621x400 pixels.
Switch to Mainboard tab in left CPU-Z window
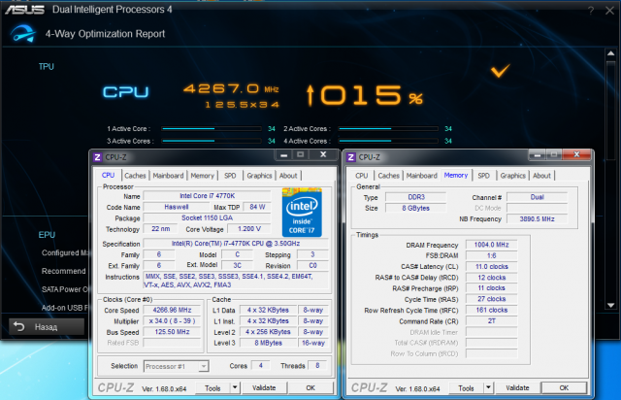(x=168, y=176)
